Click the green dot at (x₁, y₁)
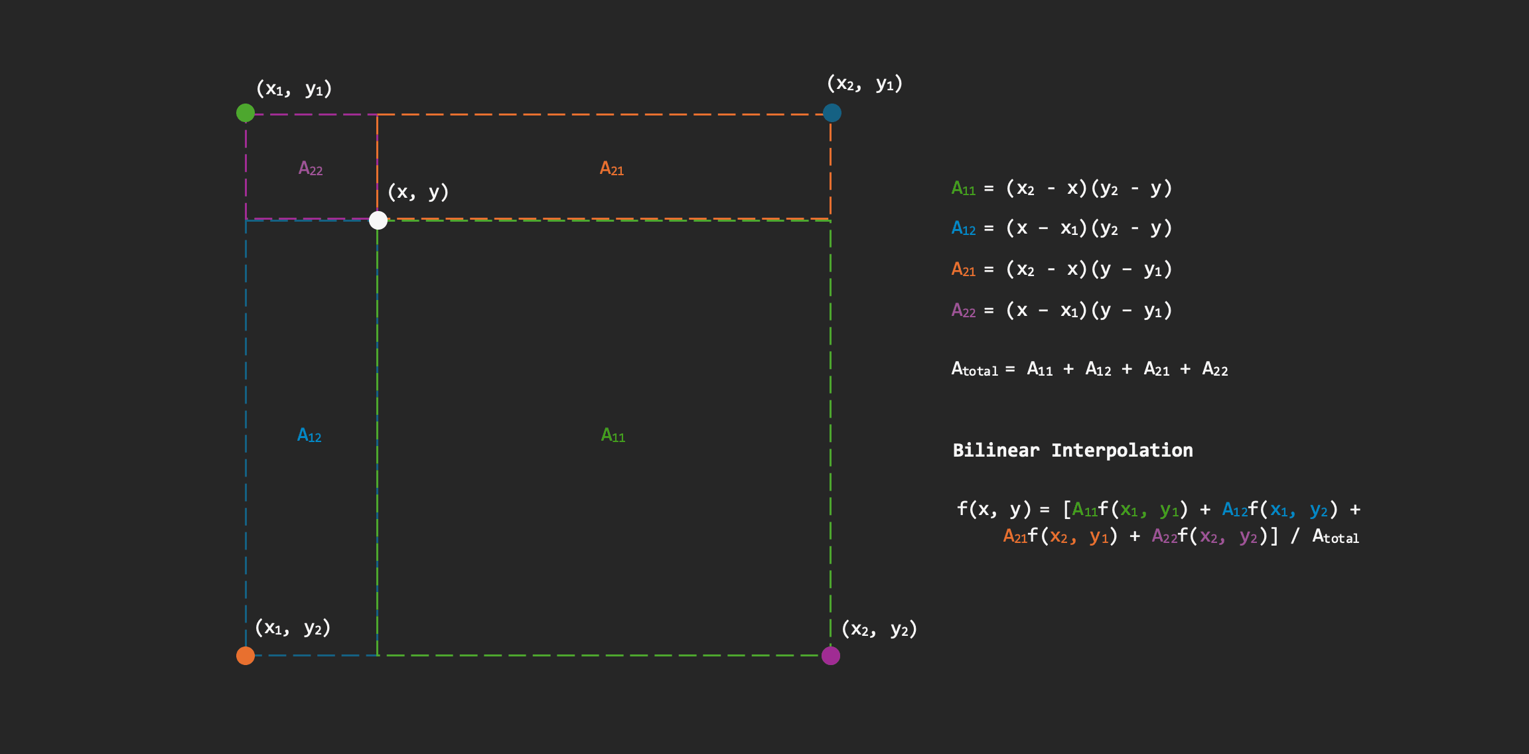 click(246, 113)
